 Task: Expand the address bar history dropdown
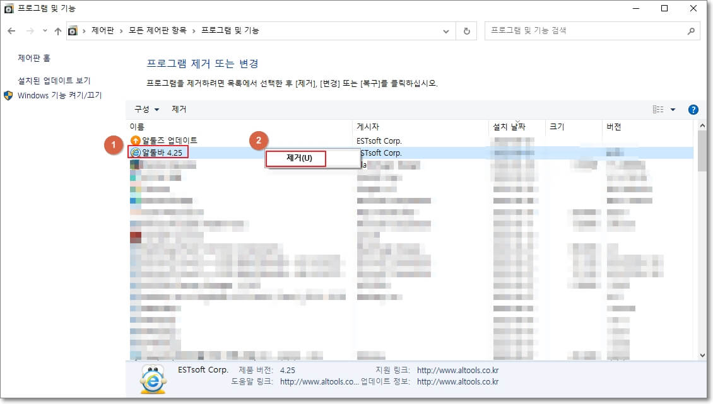(446, 32)
